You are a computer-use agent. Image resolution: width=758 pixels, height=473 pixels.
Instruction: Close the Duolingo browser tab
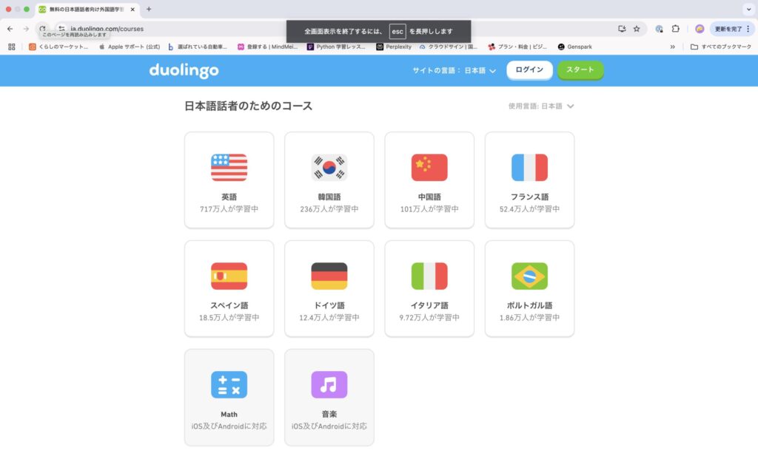point(133,9)
